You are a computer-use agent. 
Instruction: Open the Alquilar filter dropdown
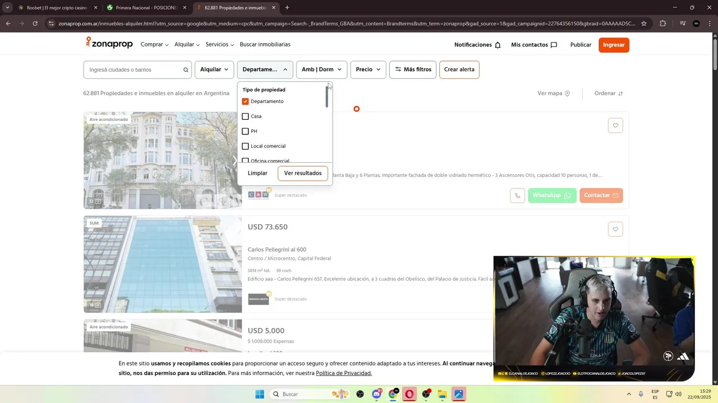coord(214,69)
